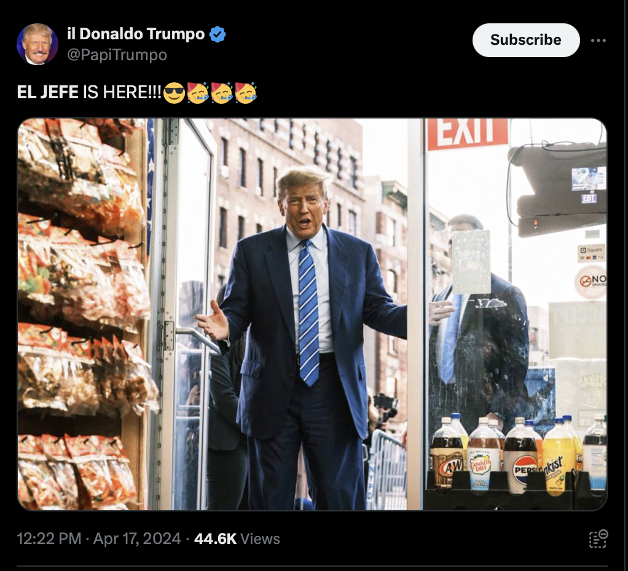Select the bold EL JEFE text

point(48,93)
